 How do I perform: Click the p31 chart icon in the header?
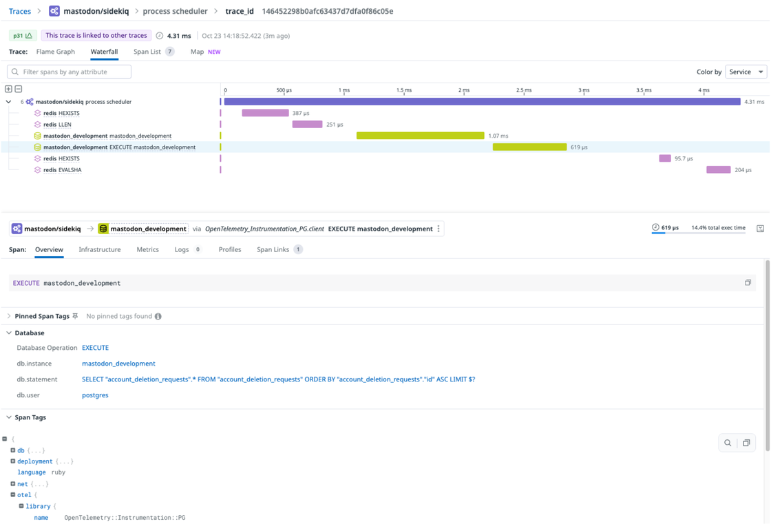pos(30,34)
